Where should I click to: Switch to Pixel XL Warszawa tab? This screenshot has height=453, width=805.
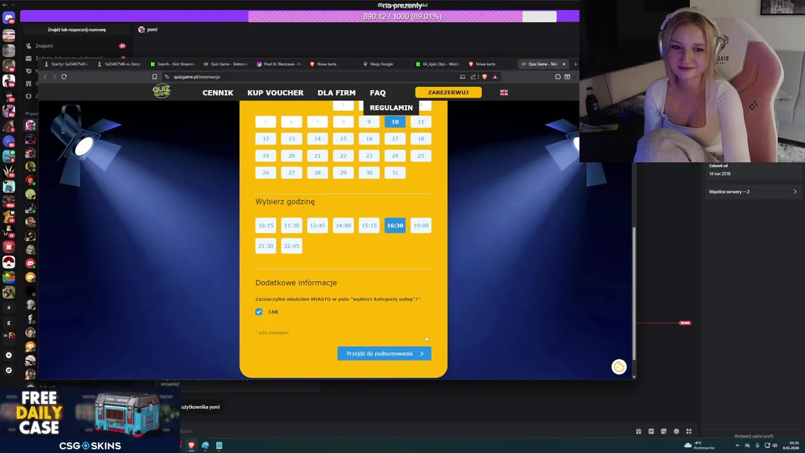(x=279, y=64)
